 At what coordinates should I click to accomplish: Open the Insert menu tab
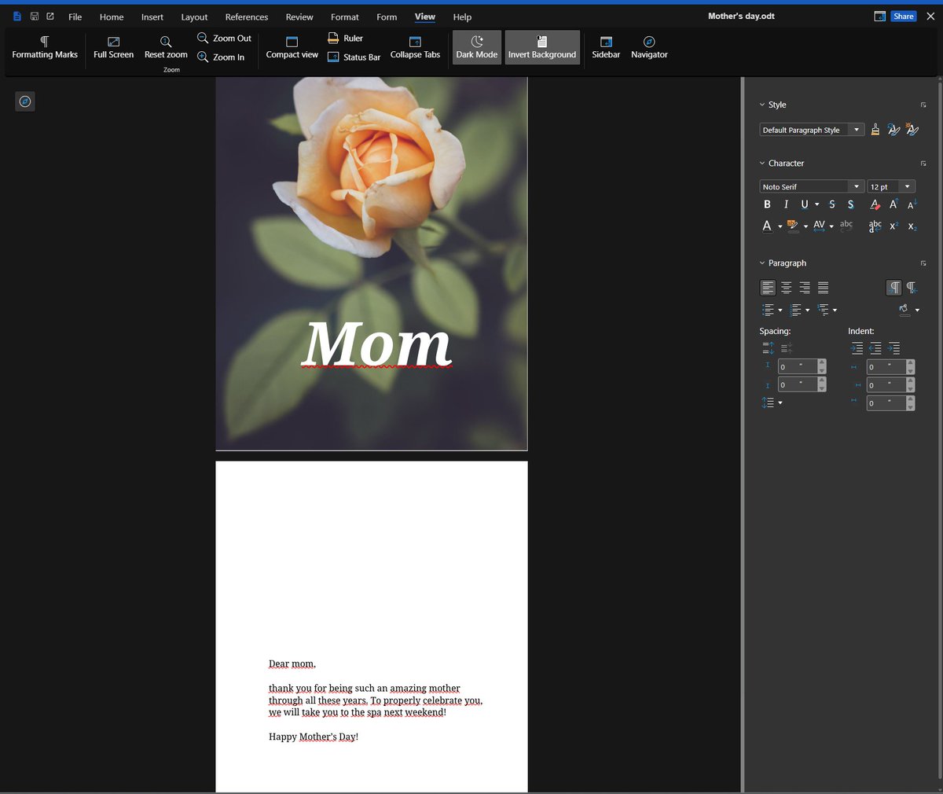tap(152, 17)
